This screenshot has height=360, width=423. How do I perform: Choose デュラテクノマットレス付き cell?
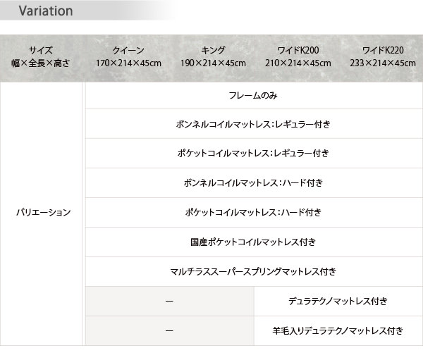tap(338, 301)
